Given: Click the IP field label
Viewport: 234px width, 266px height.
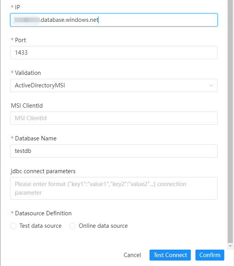Looking at the screenshot, I should coord(18,7).
